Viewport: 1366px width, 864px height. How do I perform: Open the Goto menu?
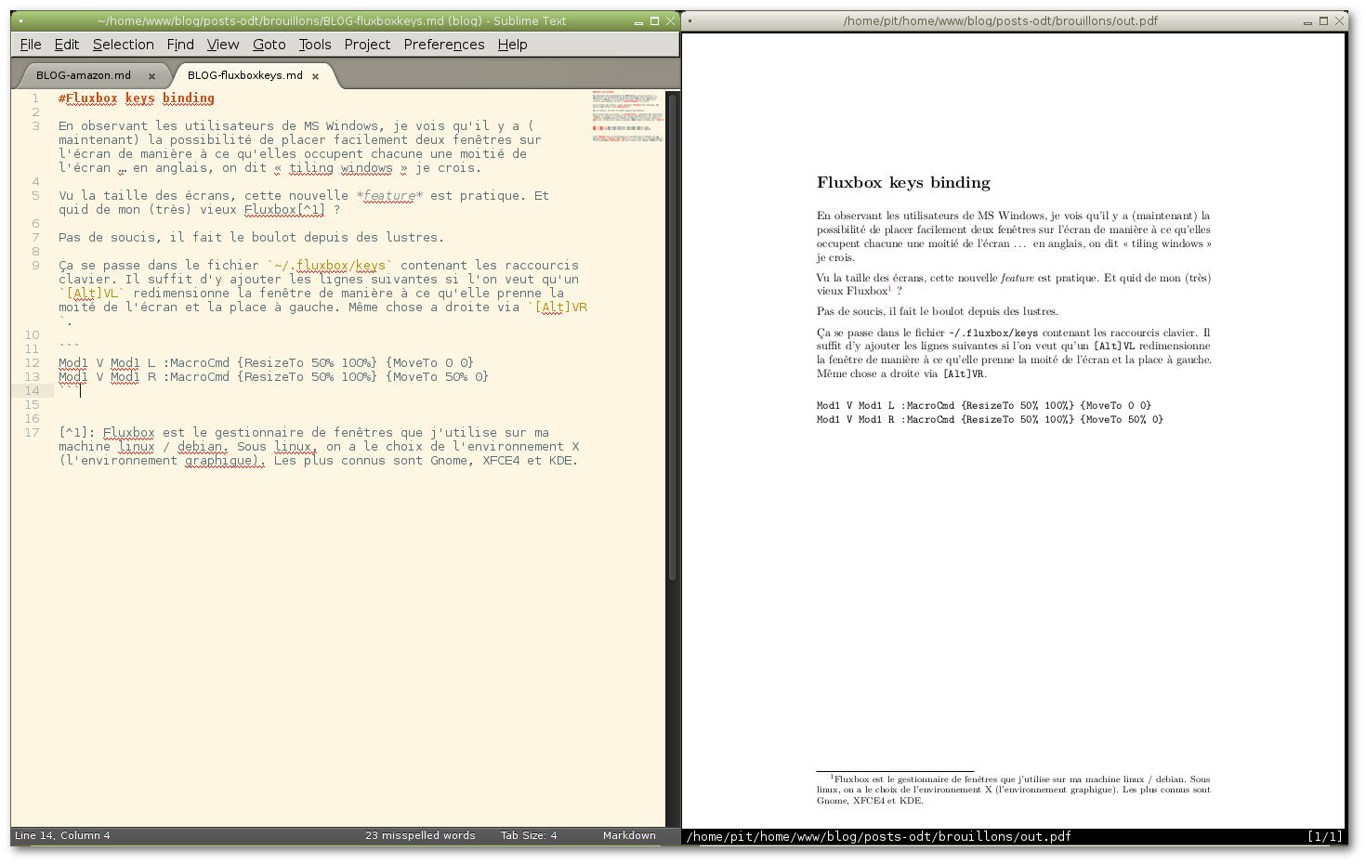click(269, 45)
